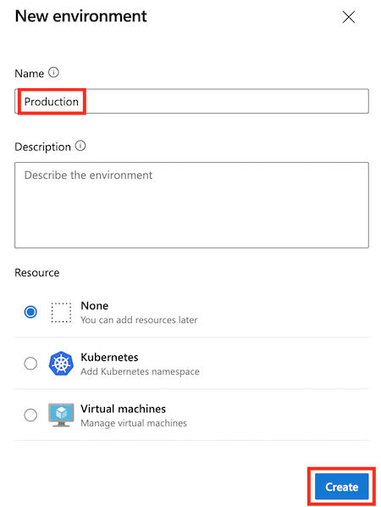Click the Virtual machines monitor icon
The image size is (381, 507).
tap(61, 415)
